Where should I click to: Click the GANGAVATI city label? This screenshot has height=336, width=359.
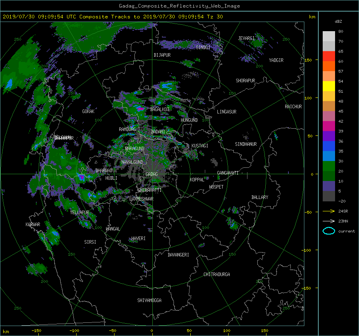pos(228,173)
